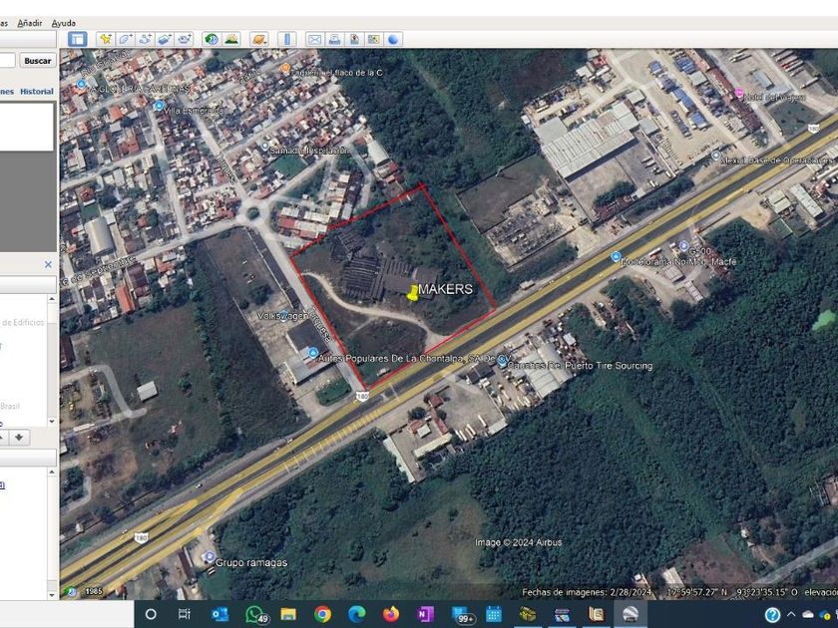Click the Save Image toolbar icon

pos(354,39)
